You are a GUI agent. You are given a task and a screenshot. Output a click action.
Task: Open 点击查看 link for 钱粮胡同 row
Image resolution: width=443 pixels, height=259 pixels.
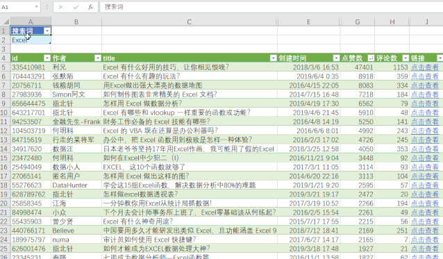[x=425, y=85]
